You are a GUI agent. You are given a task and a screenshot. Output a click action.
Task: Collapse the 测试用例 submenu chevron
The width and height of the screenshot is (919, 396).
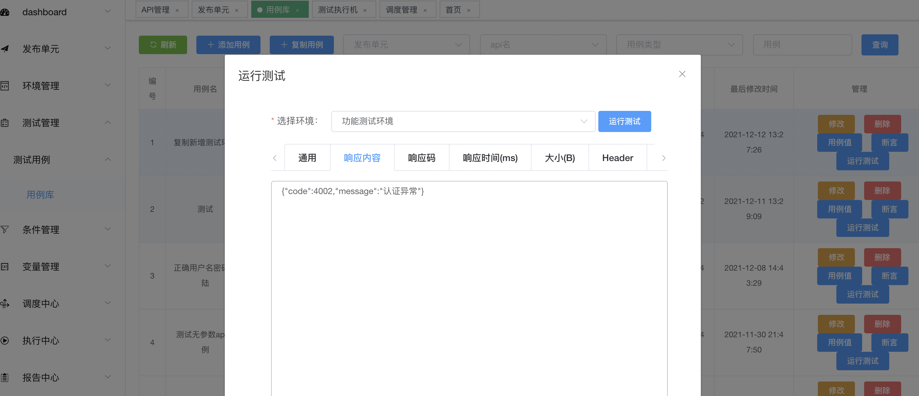coord(107,159)
